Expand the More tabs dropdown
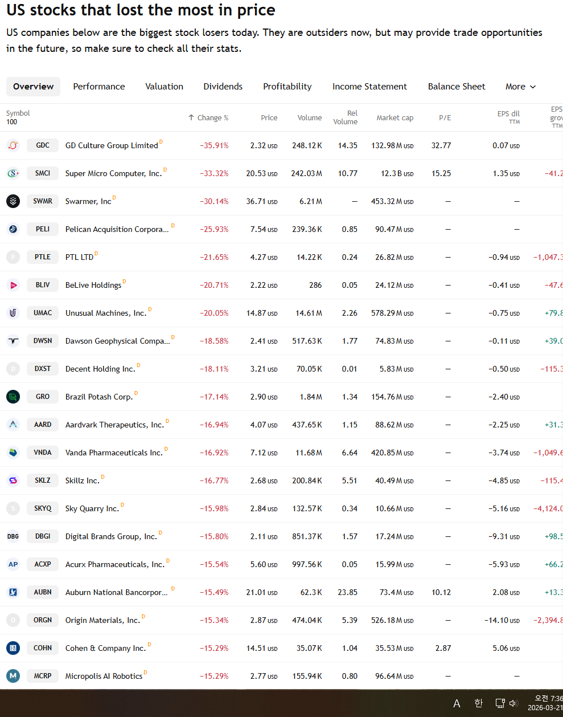 point(521,87)
